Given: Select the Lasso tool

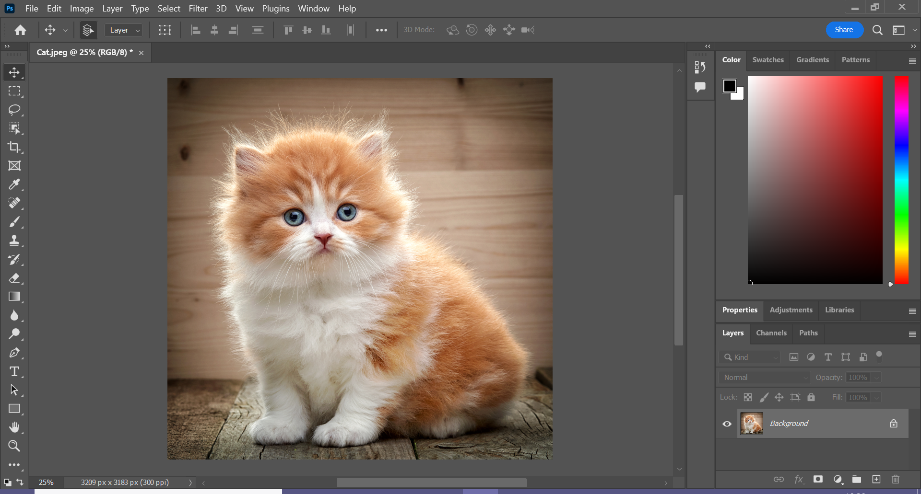Looking at the screenshot, I should (x=14, y=110).
